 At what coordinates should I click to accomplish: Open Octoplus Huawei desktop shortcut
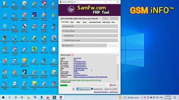point(15,51)
